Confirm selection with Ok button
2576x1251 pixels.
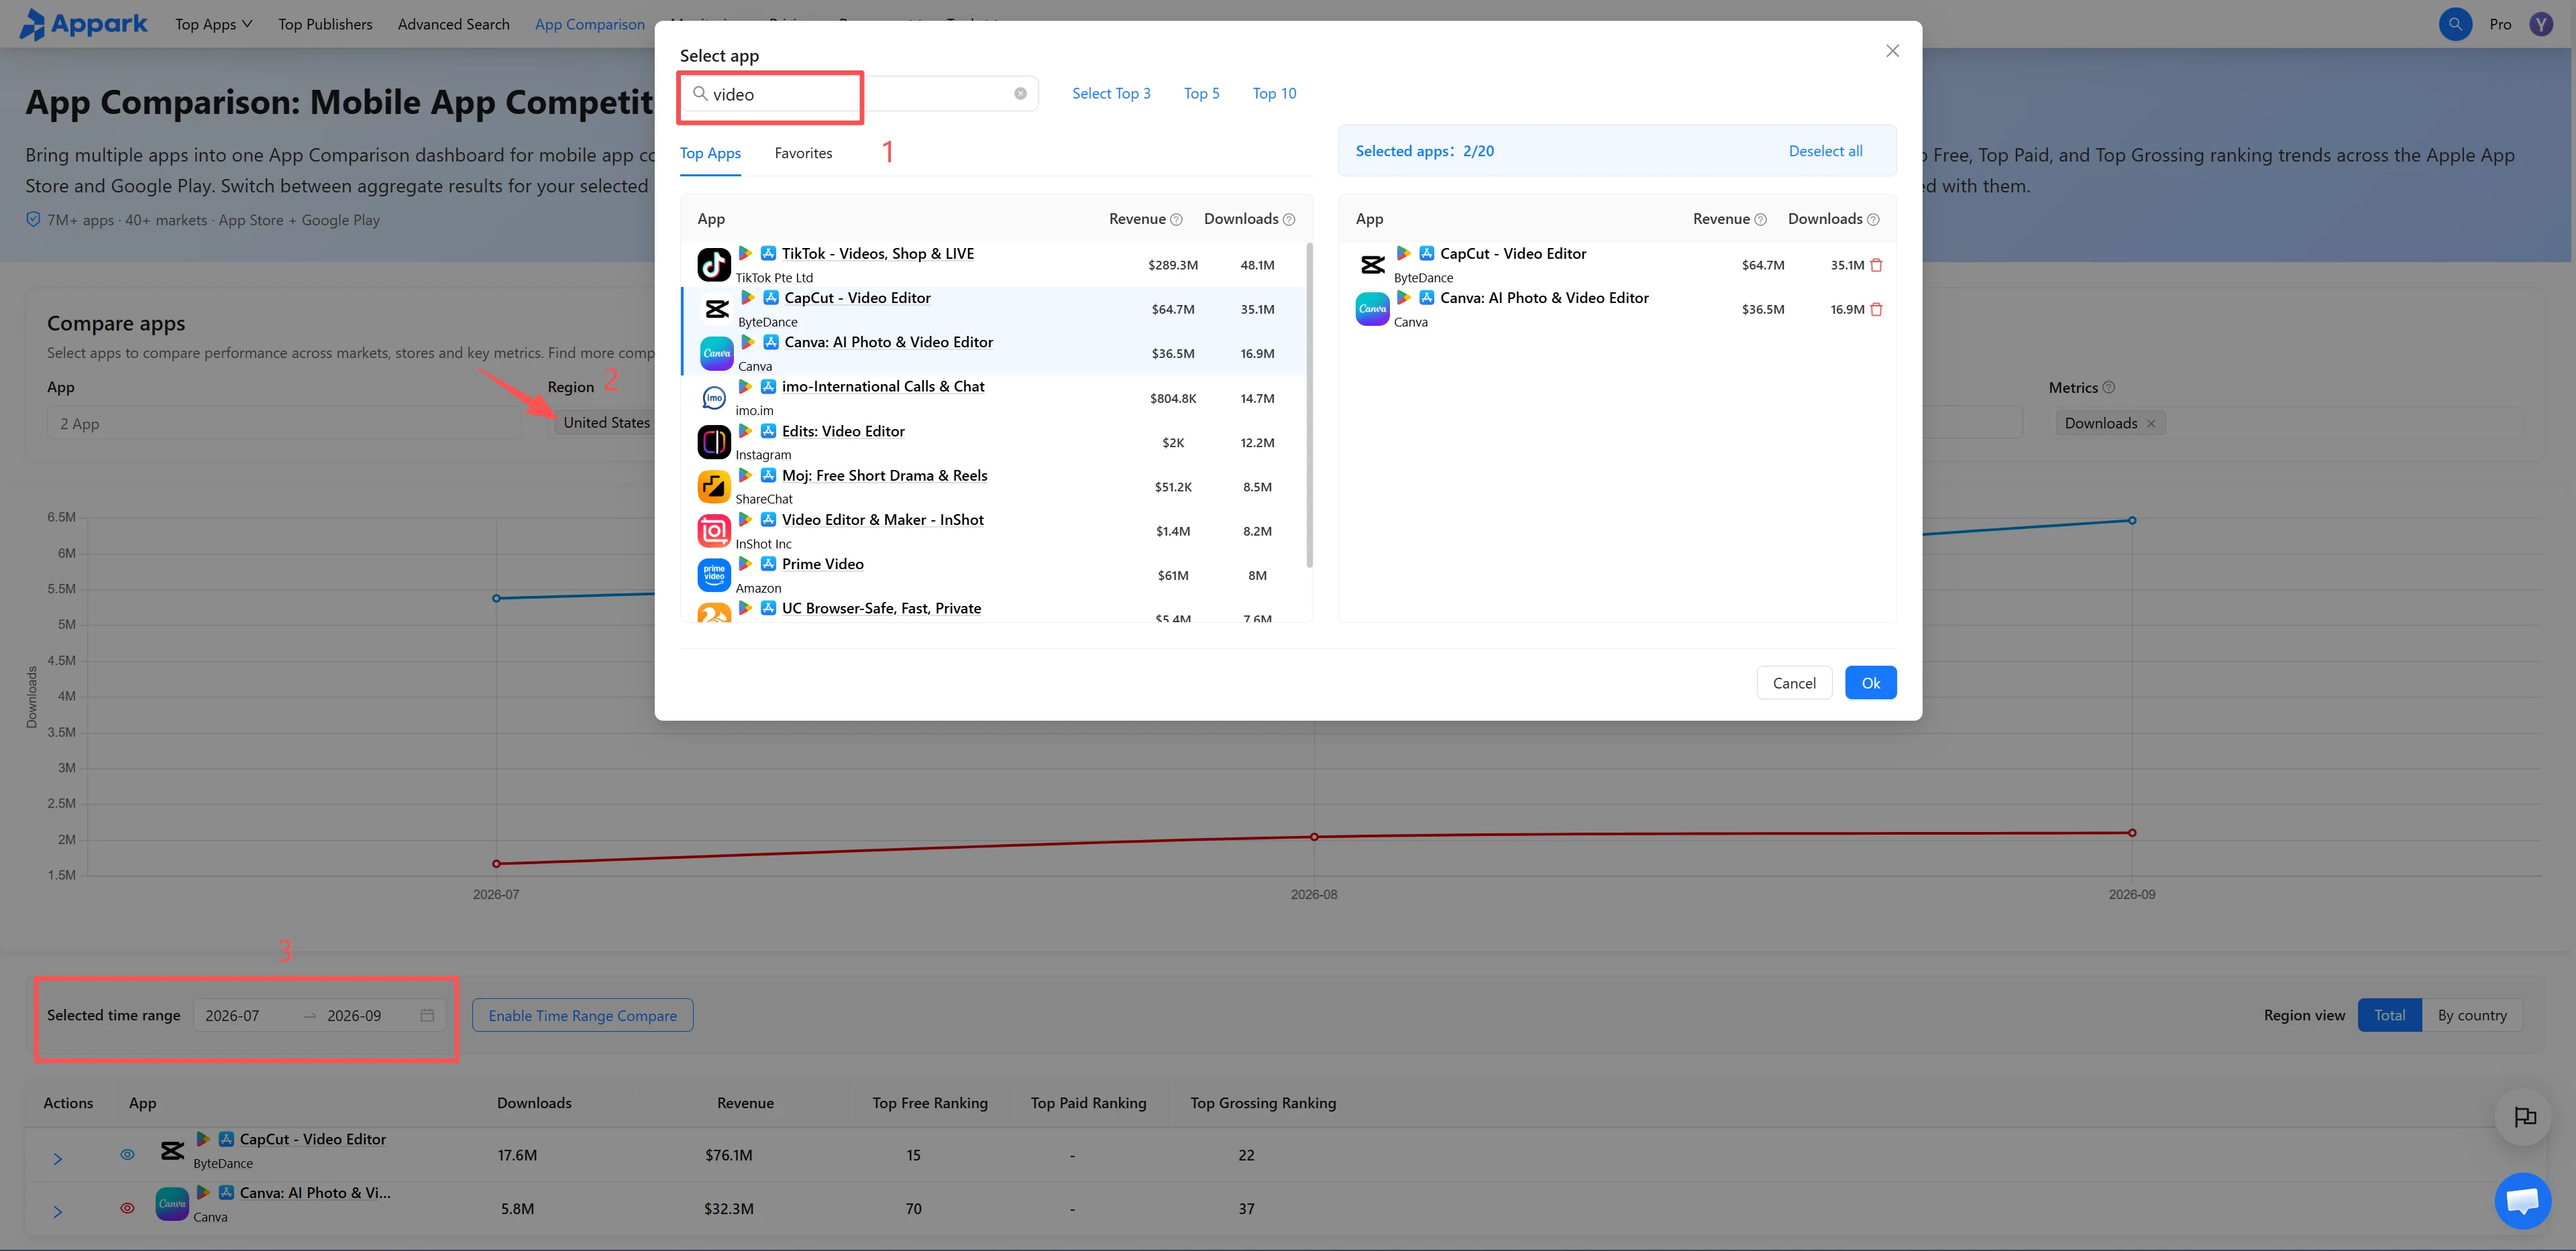[1870, 682]
